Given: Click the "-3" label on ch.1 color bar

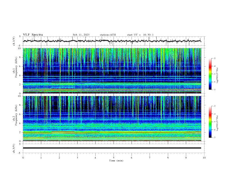Looking at the screenshot, I should click(x=214, y=58).
